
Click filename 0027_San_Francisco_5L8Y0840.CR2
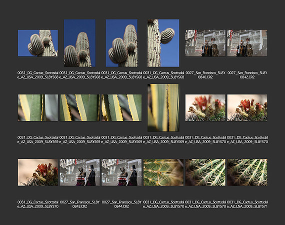click(205, 75)
